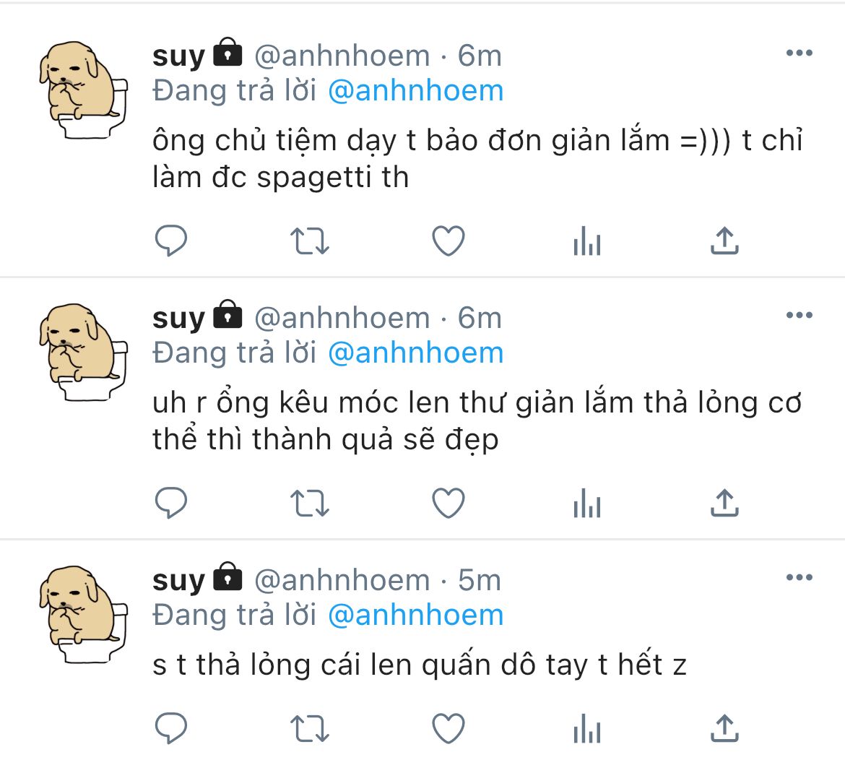Reply to the len quấn dô tay tweet
Image resolution: width=845 pixels, height=760 pixels.
click(171, 727)
